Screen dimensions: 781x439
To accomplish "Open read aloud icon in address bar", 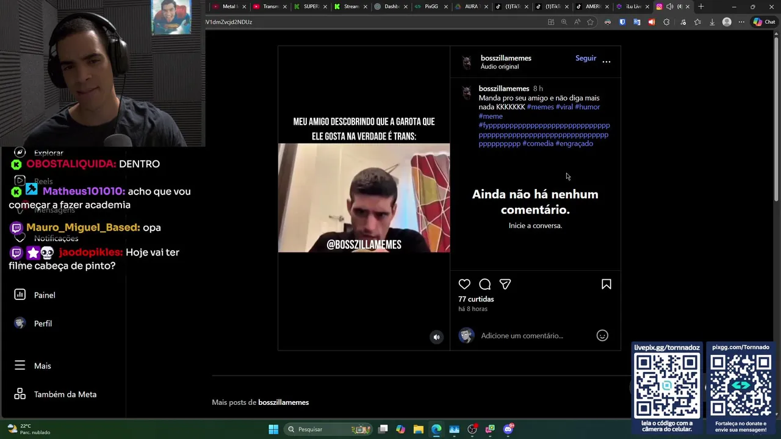I will click(x=577, y=22).
